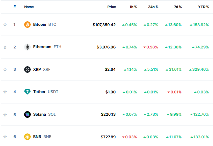
Task: Click the BNB price $727.89
Action: point(108,137)
